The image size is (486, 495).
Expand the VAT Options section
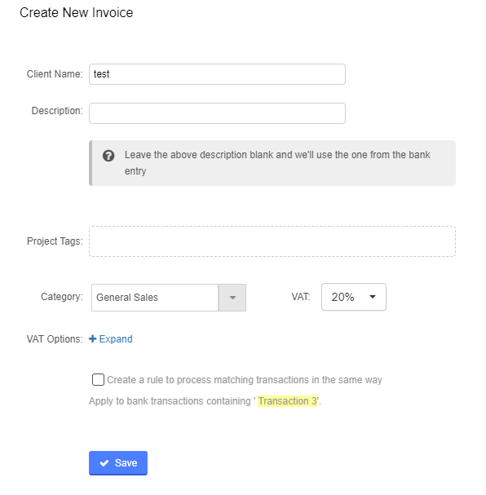coord(111,338)
